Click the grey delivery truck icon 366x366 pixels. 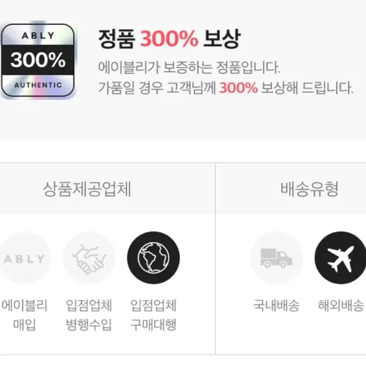pyautogui.click(x=276, y=258)
